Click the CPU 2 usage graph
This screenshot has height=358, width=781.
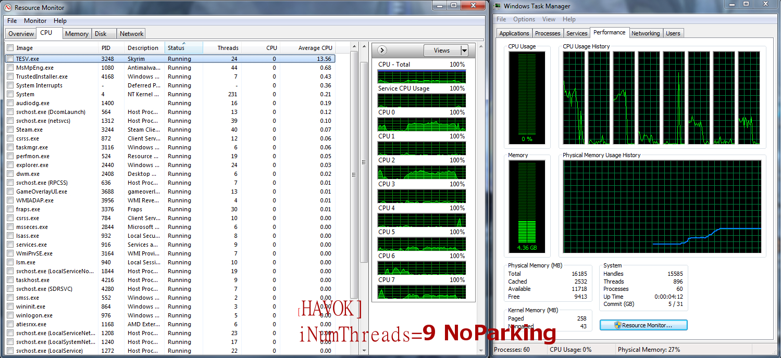click(x=422, y=172)
